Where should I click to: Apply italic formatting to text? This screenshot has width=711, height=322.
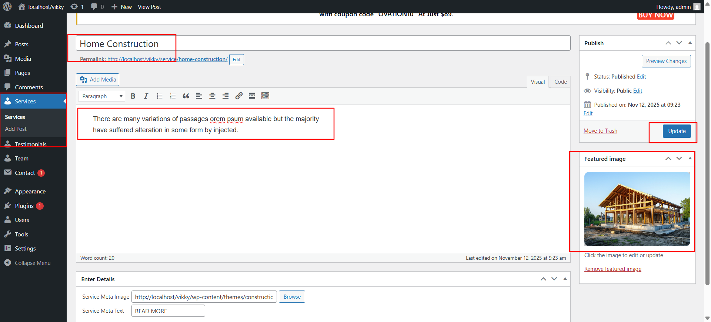point(146,96)
